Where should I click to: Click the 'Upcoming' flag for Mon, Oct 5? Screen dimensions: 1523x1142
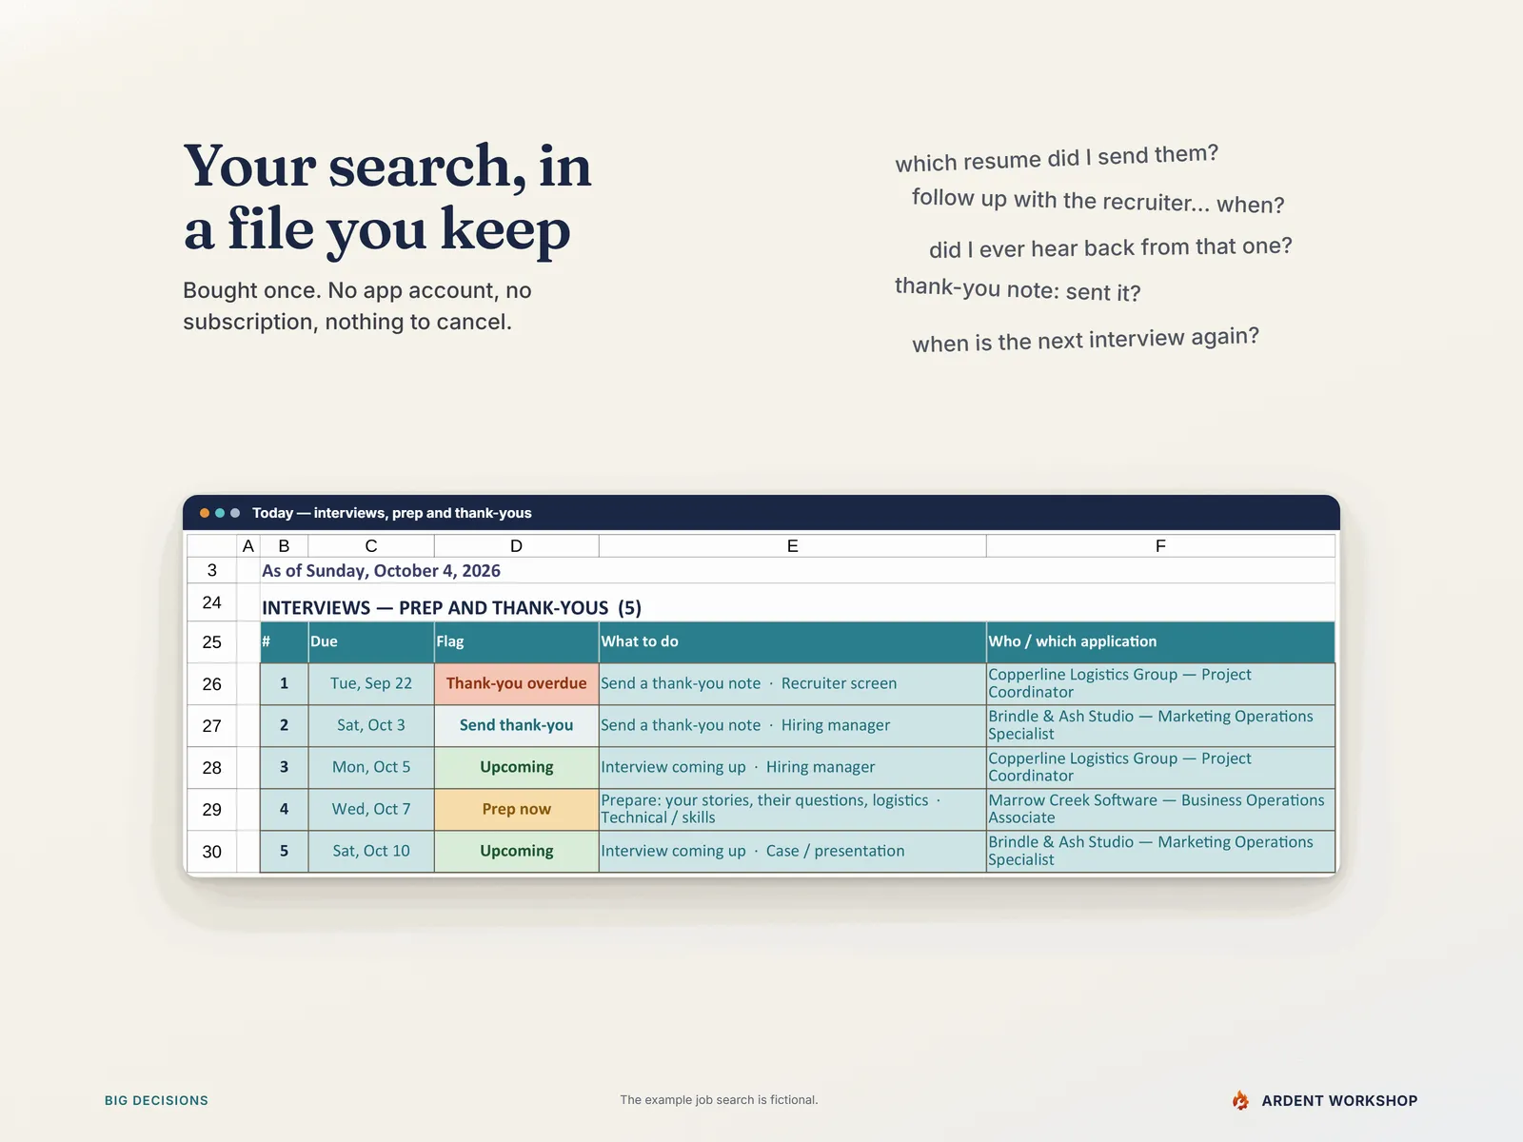[x=516, y=768]
